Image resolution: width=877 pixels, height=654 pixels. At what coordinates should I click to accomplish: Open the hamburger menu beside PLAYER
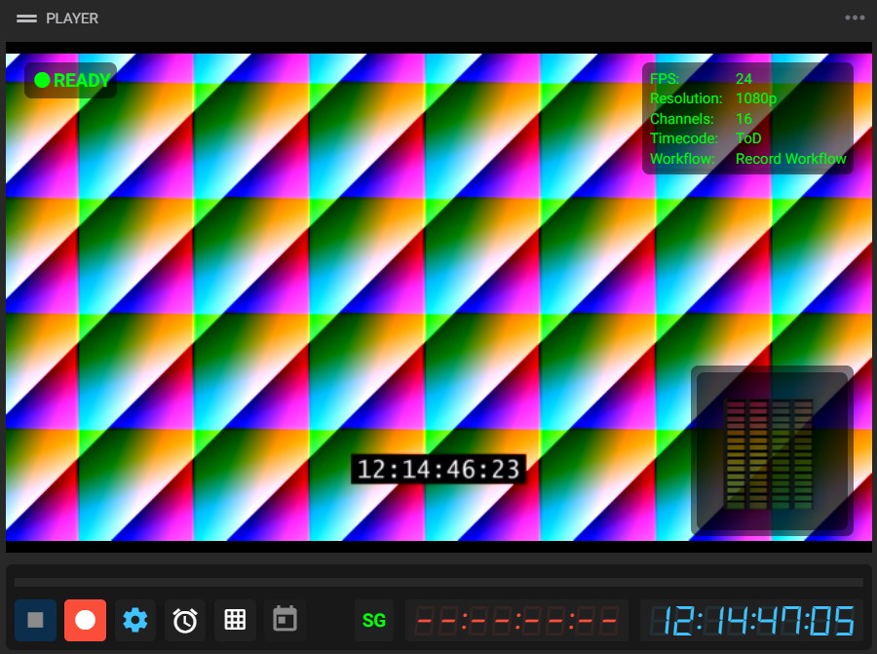coord(28,18)
